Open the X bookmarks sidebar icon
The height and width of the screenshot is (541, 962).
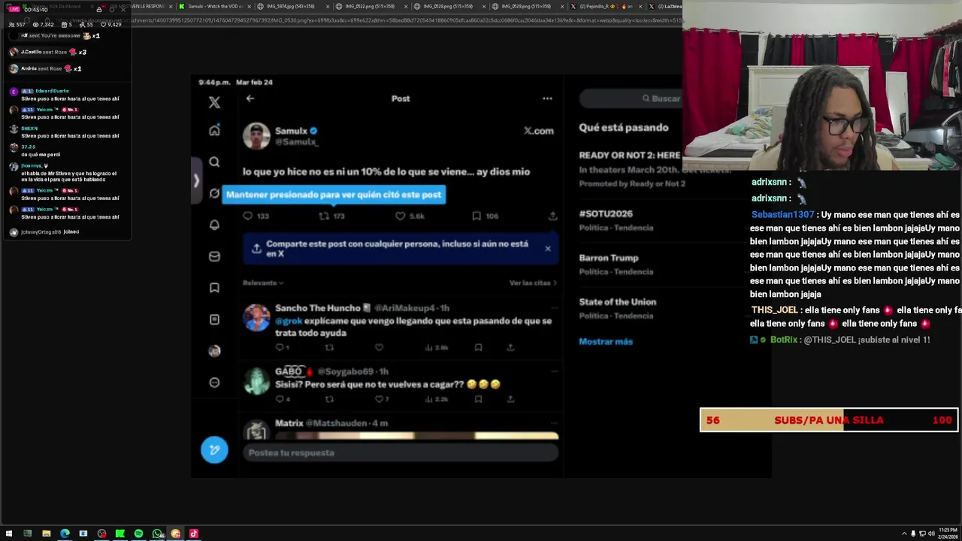[214, 288]
